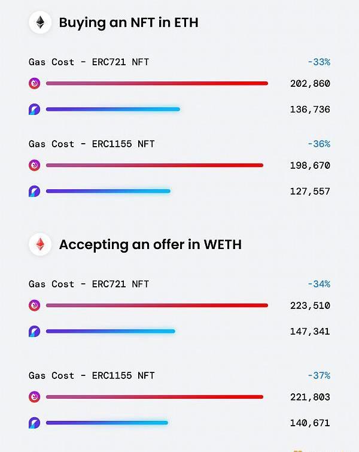
Task: Click the red swirl icon beside the 198,670 bar
Action: pos(35,165)
